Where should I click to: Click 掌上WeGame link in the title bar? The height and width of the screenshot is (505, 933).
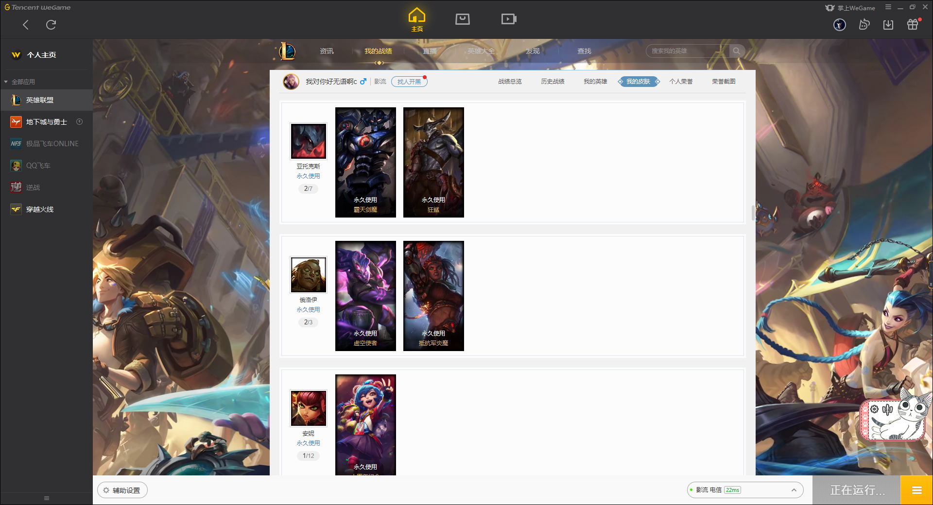pos(850,8)
